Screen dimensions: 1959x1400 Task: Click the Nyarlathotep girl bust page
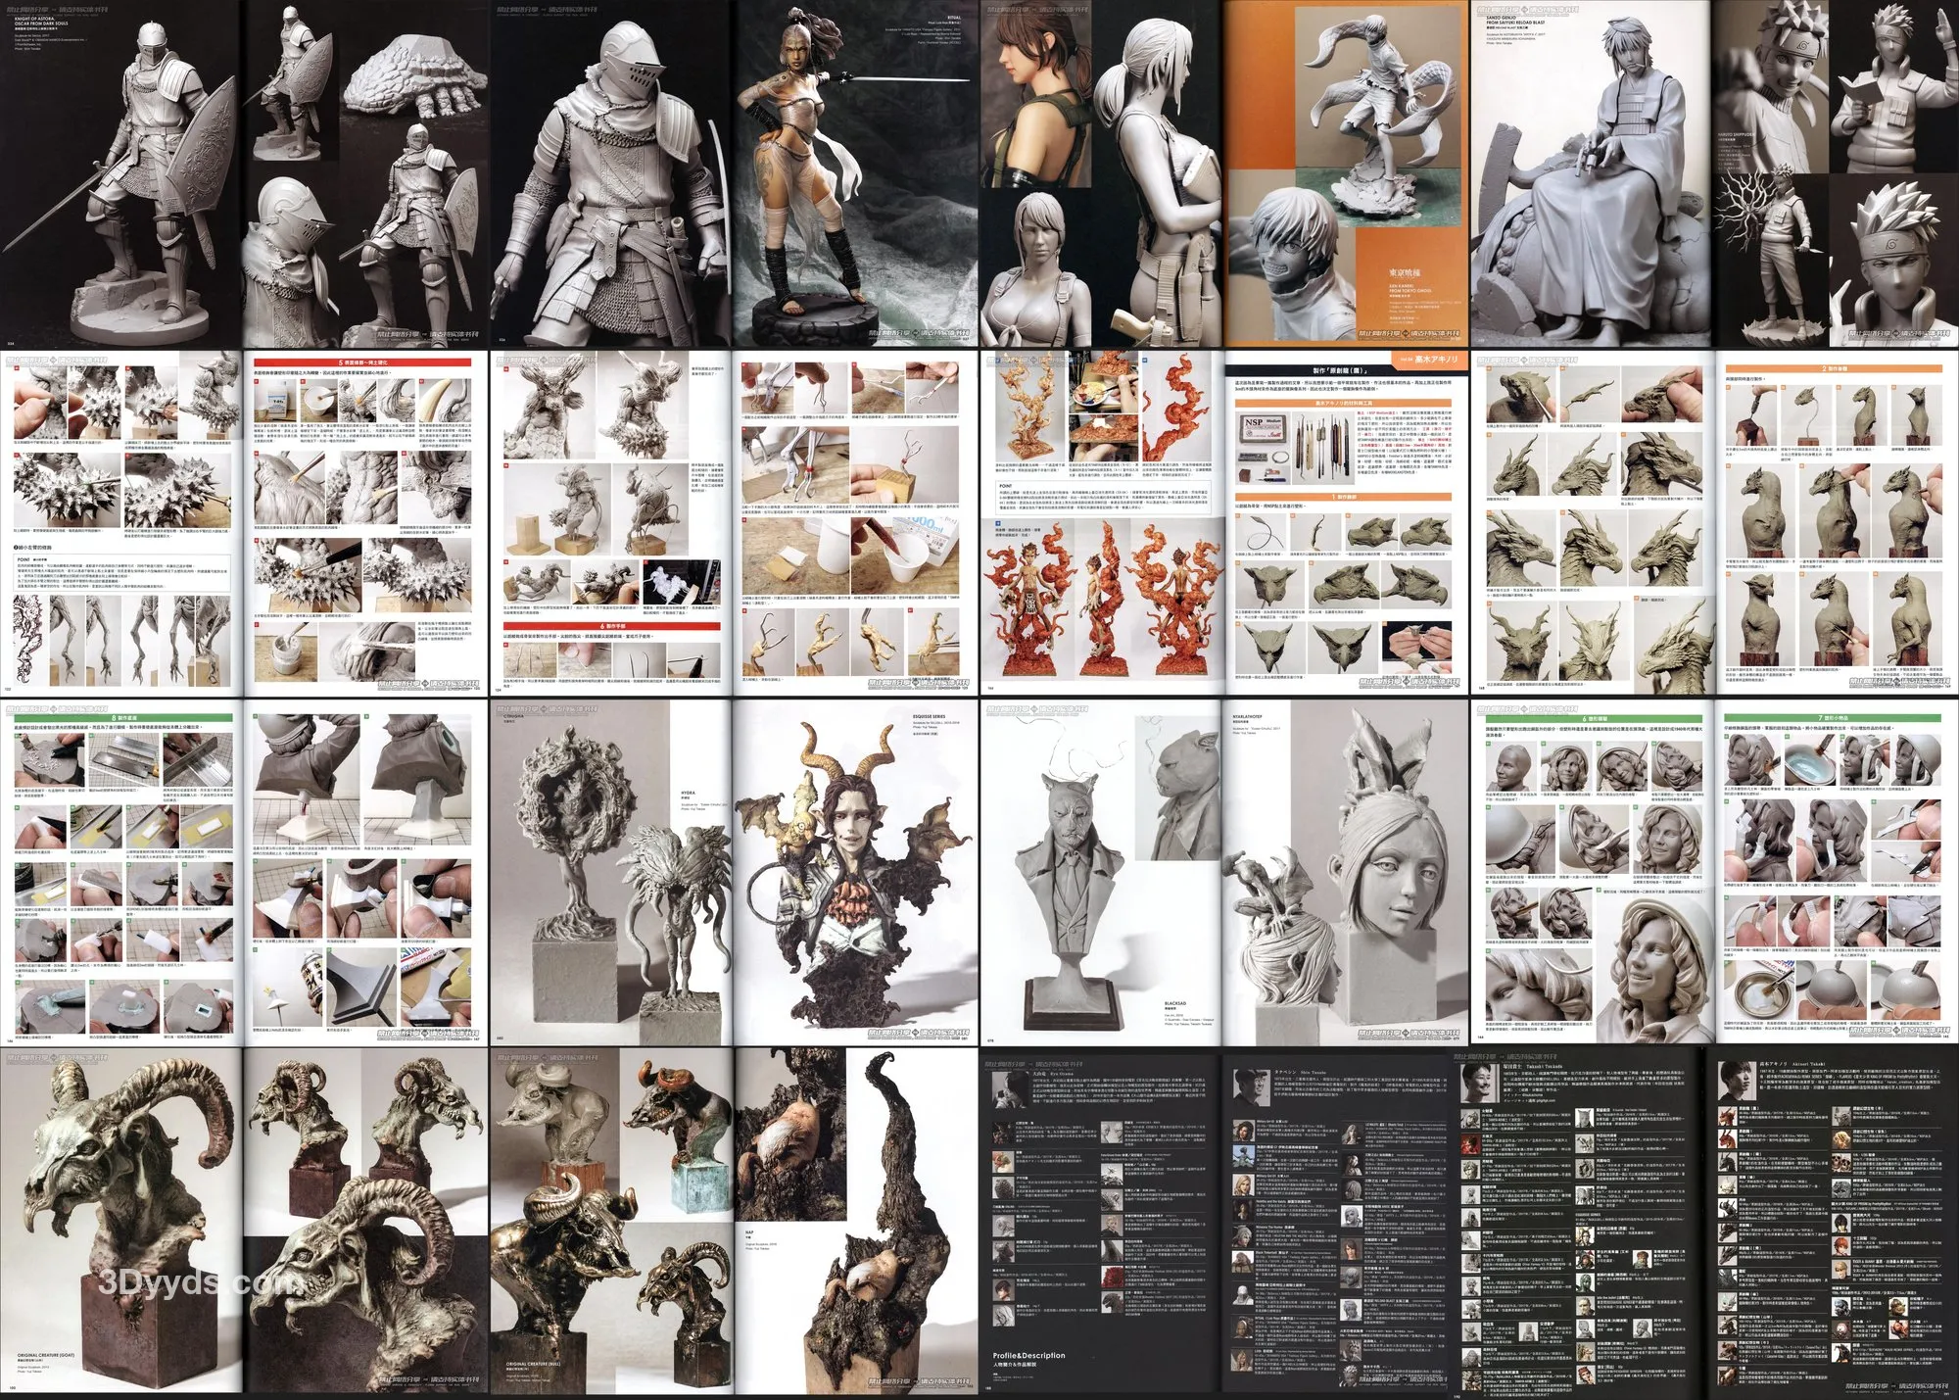[x=1347, y=872]
